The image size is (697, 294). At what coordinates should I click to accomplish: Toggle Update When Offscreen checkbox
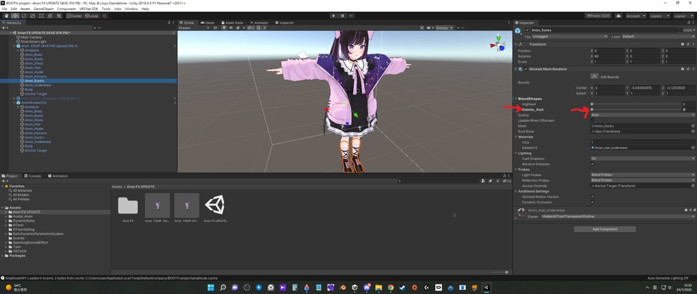point(593,120)
